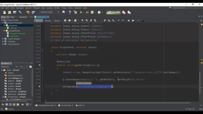Switch to the Design view
This screenshot has width=203, height=114.
click(x=48, y=21)
